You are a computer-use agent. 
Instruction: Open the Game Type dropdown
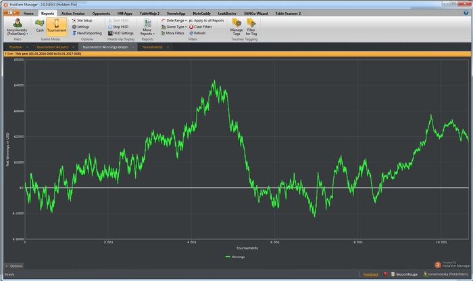tap(174, 26)
